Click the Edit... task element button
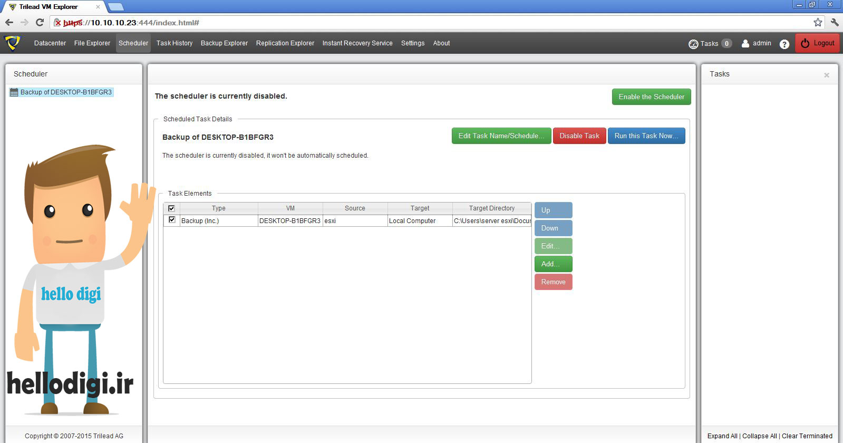 tap(554, 246)
